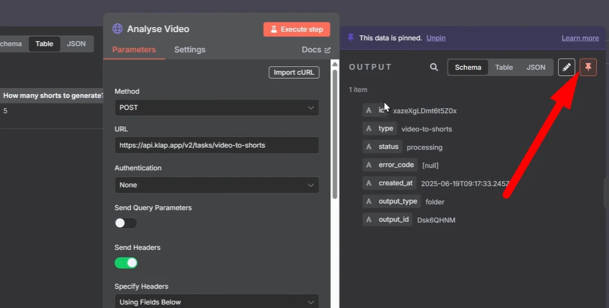Click the type icon beside output_type

pyautogui.click(x=368, y=202)
